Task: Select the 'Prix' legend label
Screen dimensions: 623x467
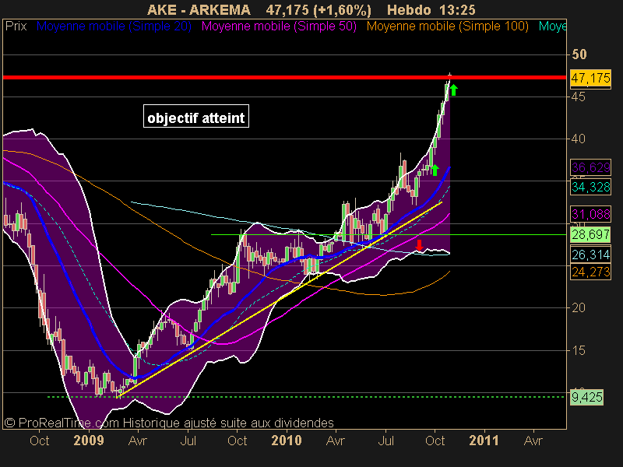Action: click(x=16, y=26)
